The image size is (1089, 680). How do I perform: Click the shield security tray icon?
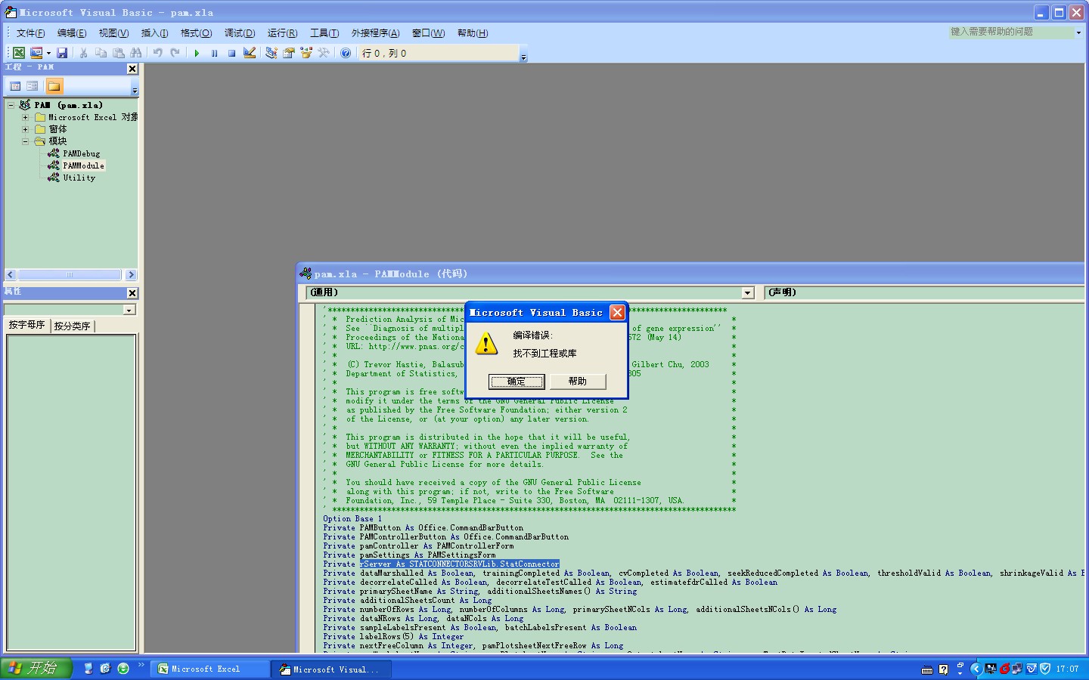tap(1045, 669)
